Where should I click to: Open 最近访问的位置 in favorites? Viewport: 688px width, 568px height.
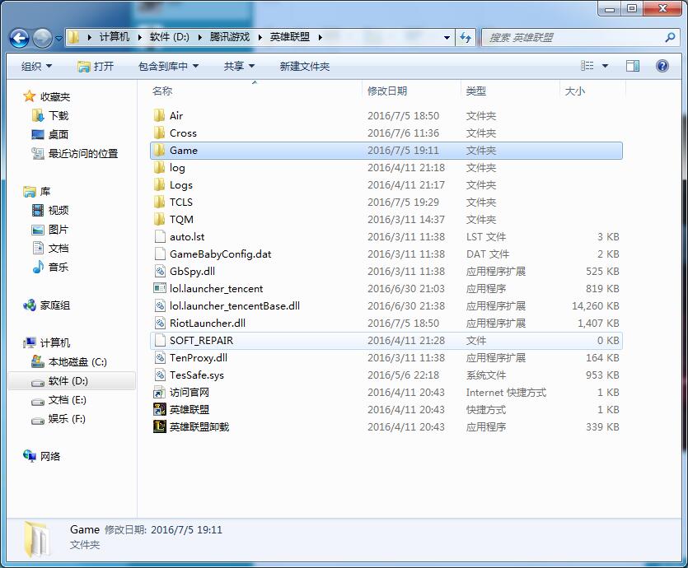pos(83,153)
